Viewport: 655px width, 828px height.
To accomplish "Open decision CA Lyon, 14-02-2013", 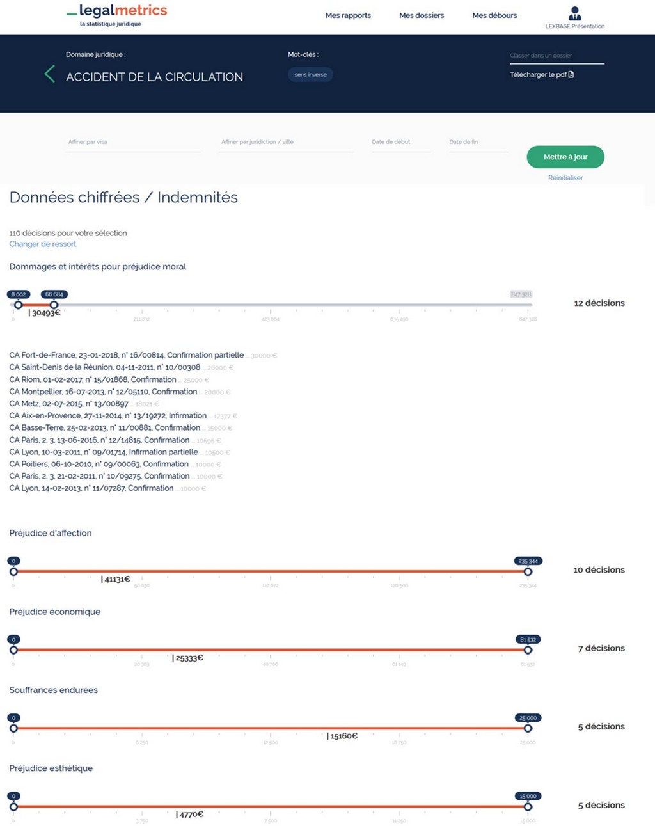I will point(91,488).
